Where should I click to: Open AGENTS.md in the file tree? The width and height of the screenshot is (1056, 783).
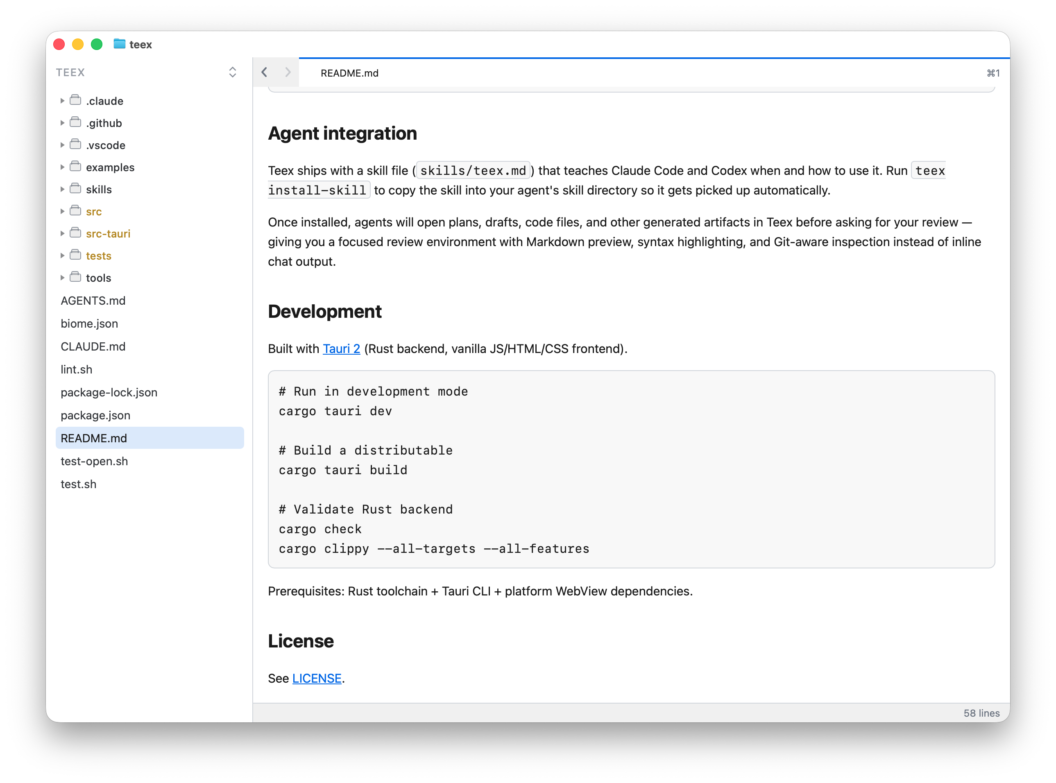93,301
